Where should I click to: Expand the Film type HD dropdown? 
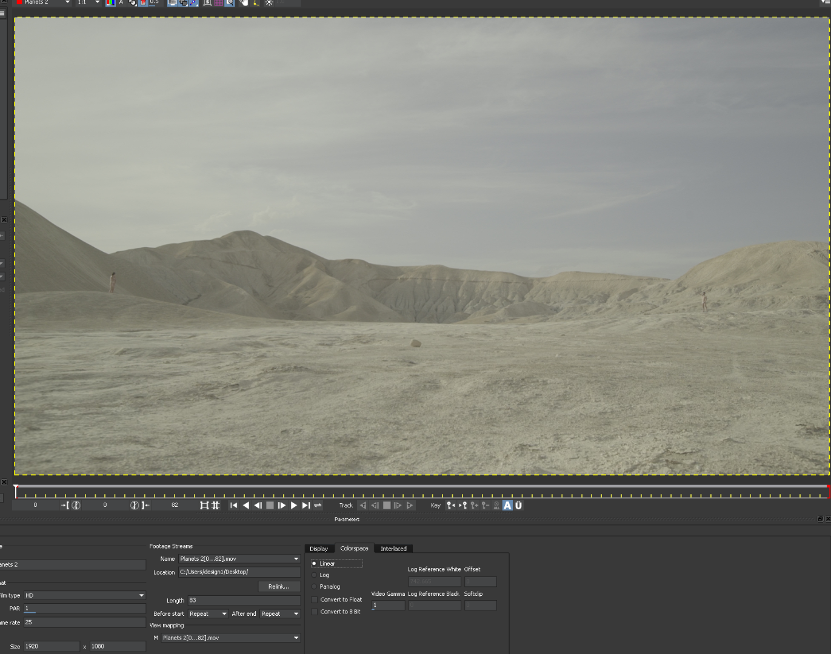pyautogui.click(x=85, y=596)
